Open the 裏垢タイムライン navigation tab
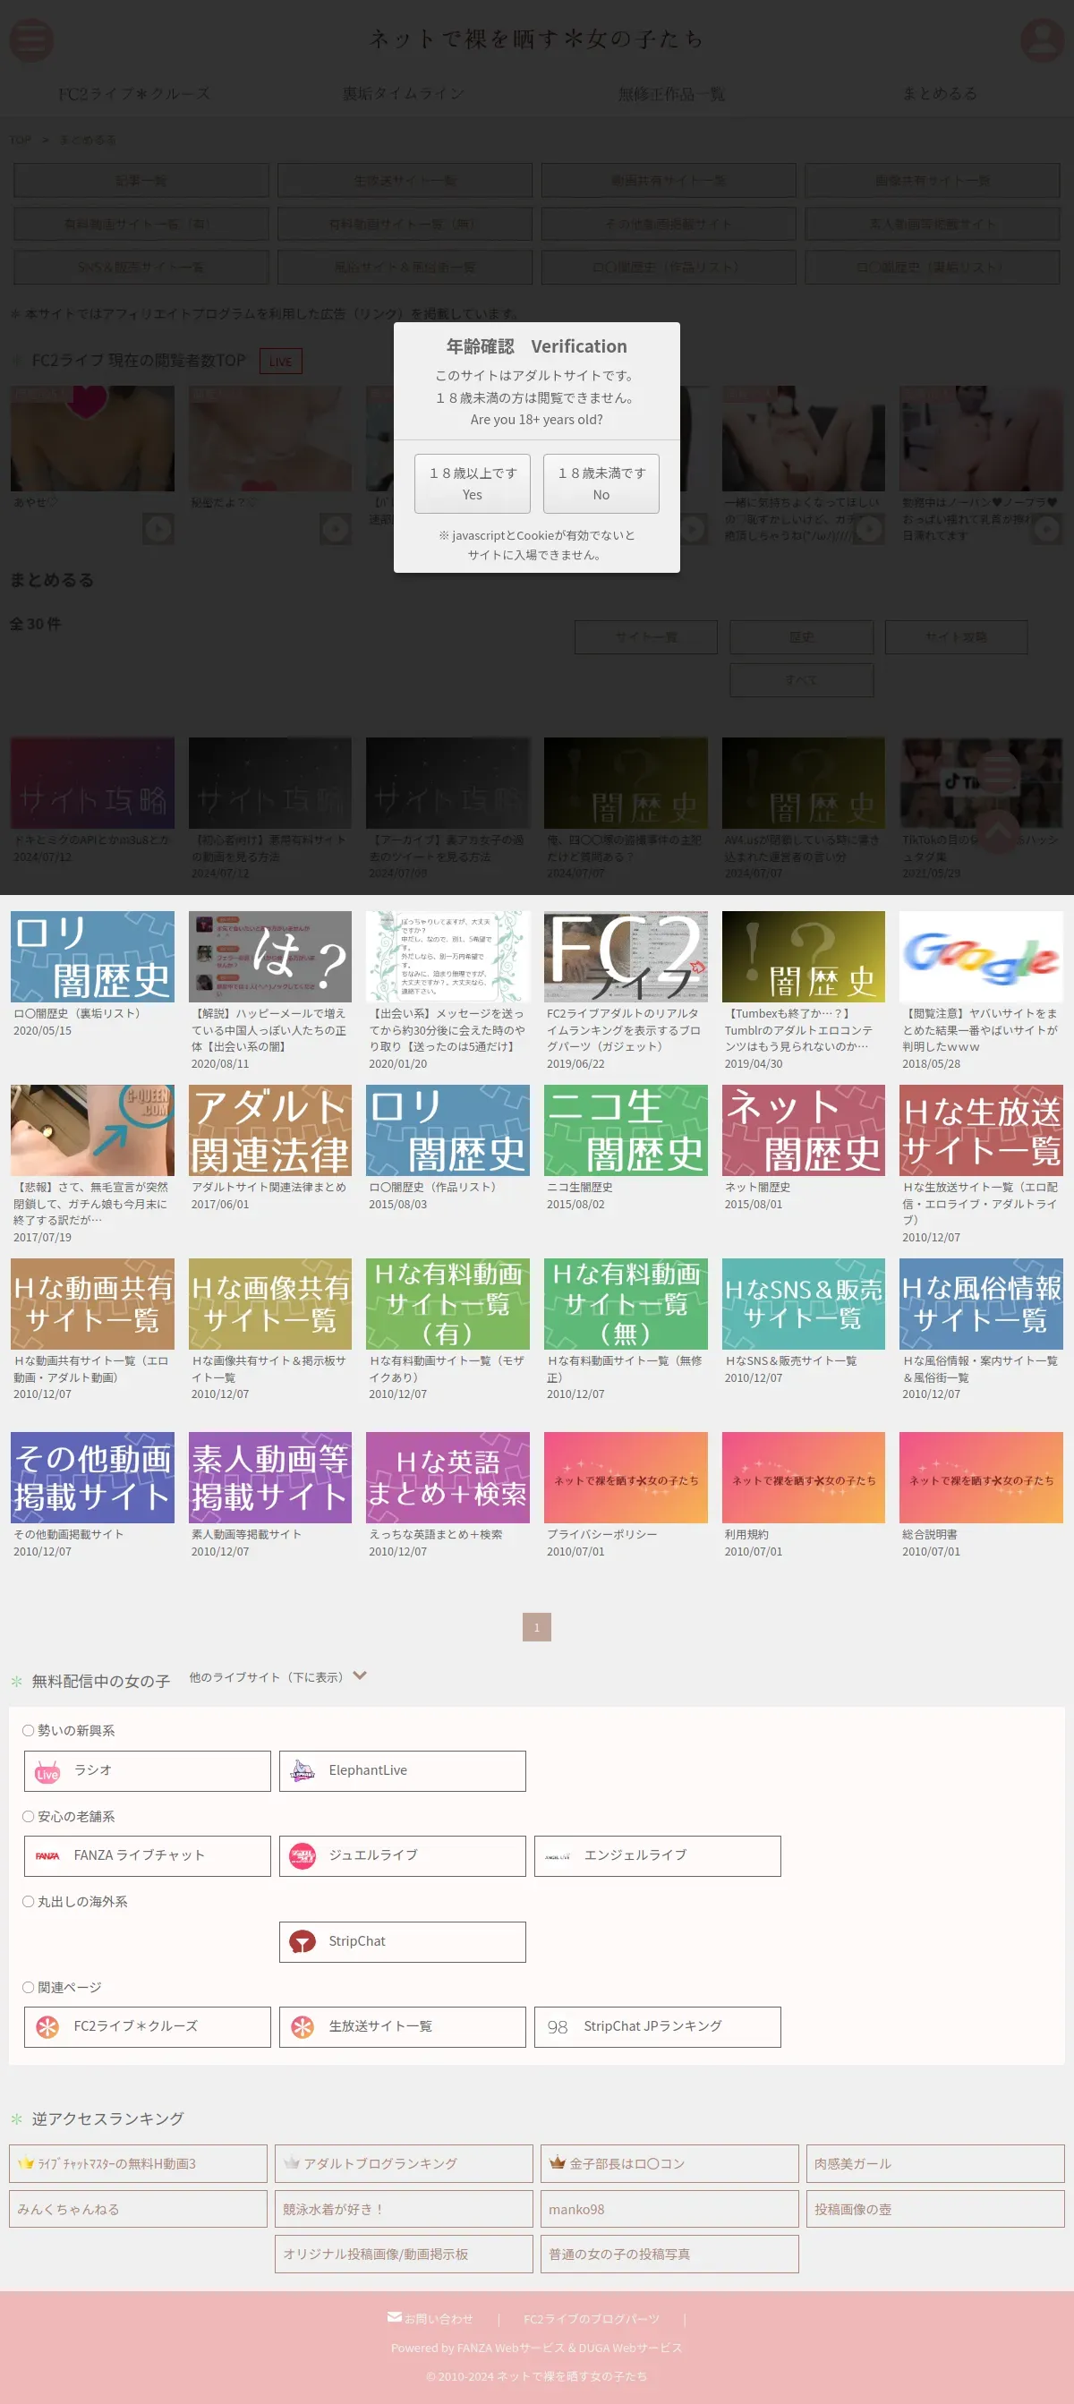 click(x=403, y=93)
